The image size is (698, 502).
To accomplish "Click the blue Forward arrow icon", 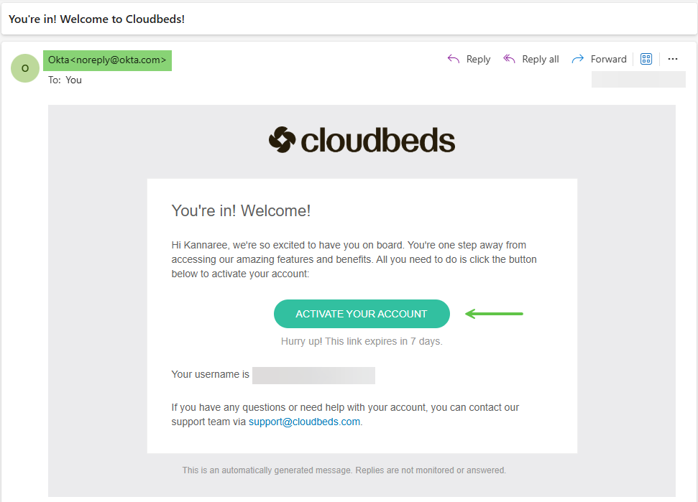I will coord(577,59).
